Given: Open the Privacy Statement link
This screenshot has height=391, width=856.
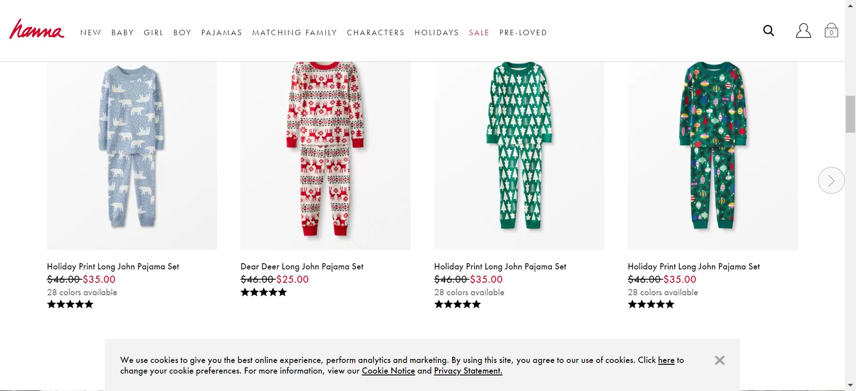Looking at the screenshot, I should [468, 371].
